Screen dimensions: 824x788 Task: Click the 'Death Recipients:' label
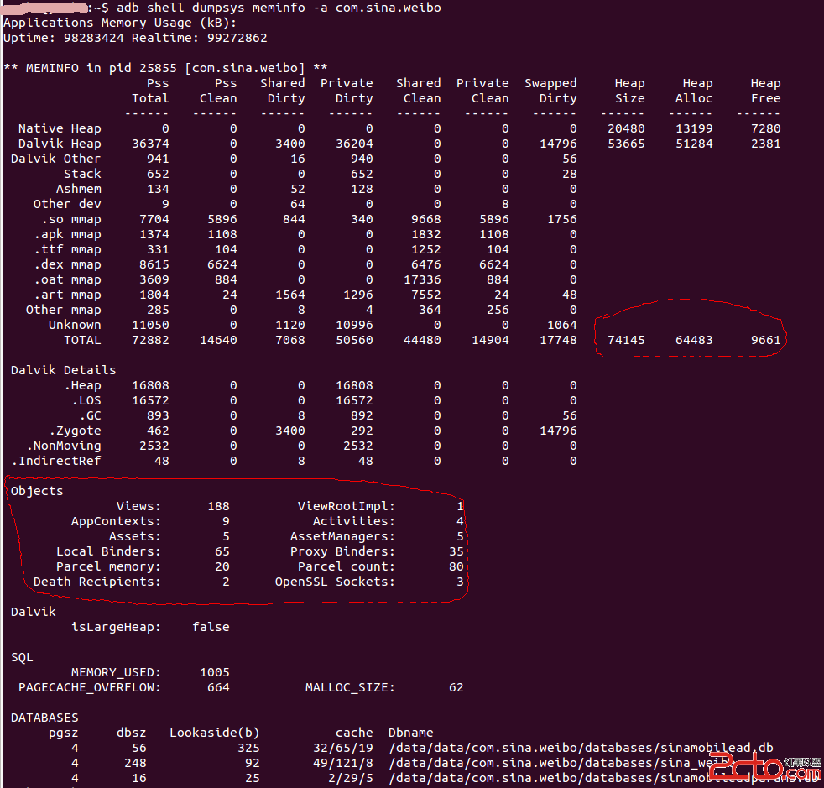tap(96, 582)
